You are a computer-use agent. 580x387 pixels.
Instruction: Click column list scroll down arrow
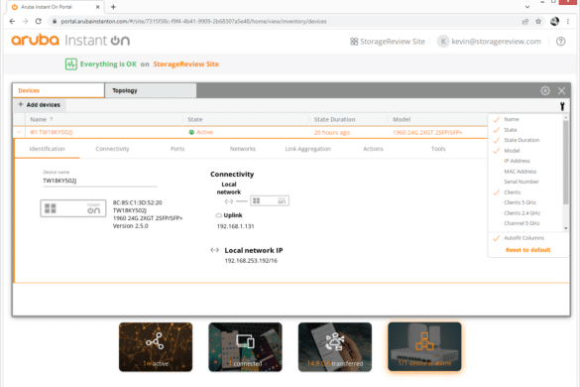pyautogui.click(x=565, y=228)
